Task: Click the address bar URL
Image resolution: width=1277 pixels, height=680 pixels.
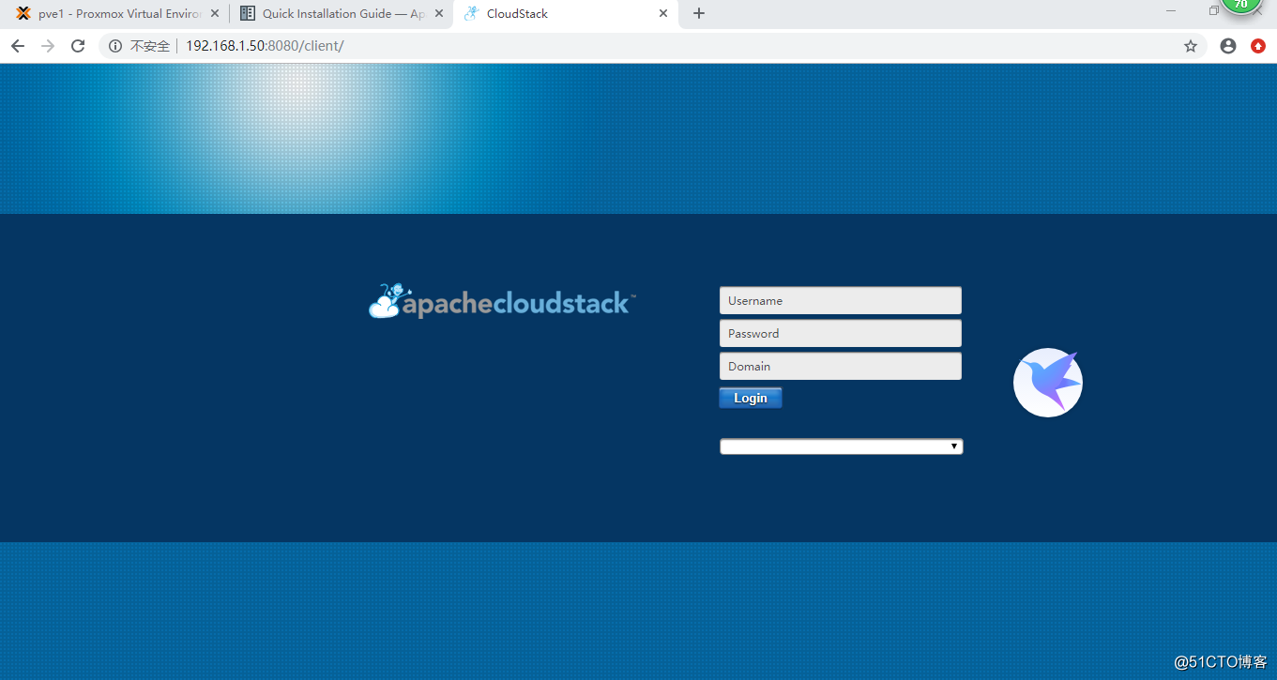Action: coord(265,46)
